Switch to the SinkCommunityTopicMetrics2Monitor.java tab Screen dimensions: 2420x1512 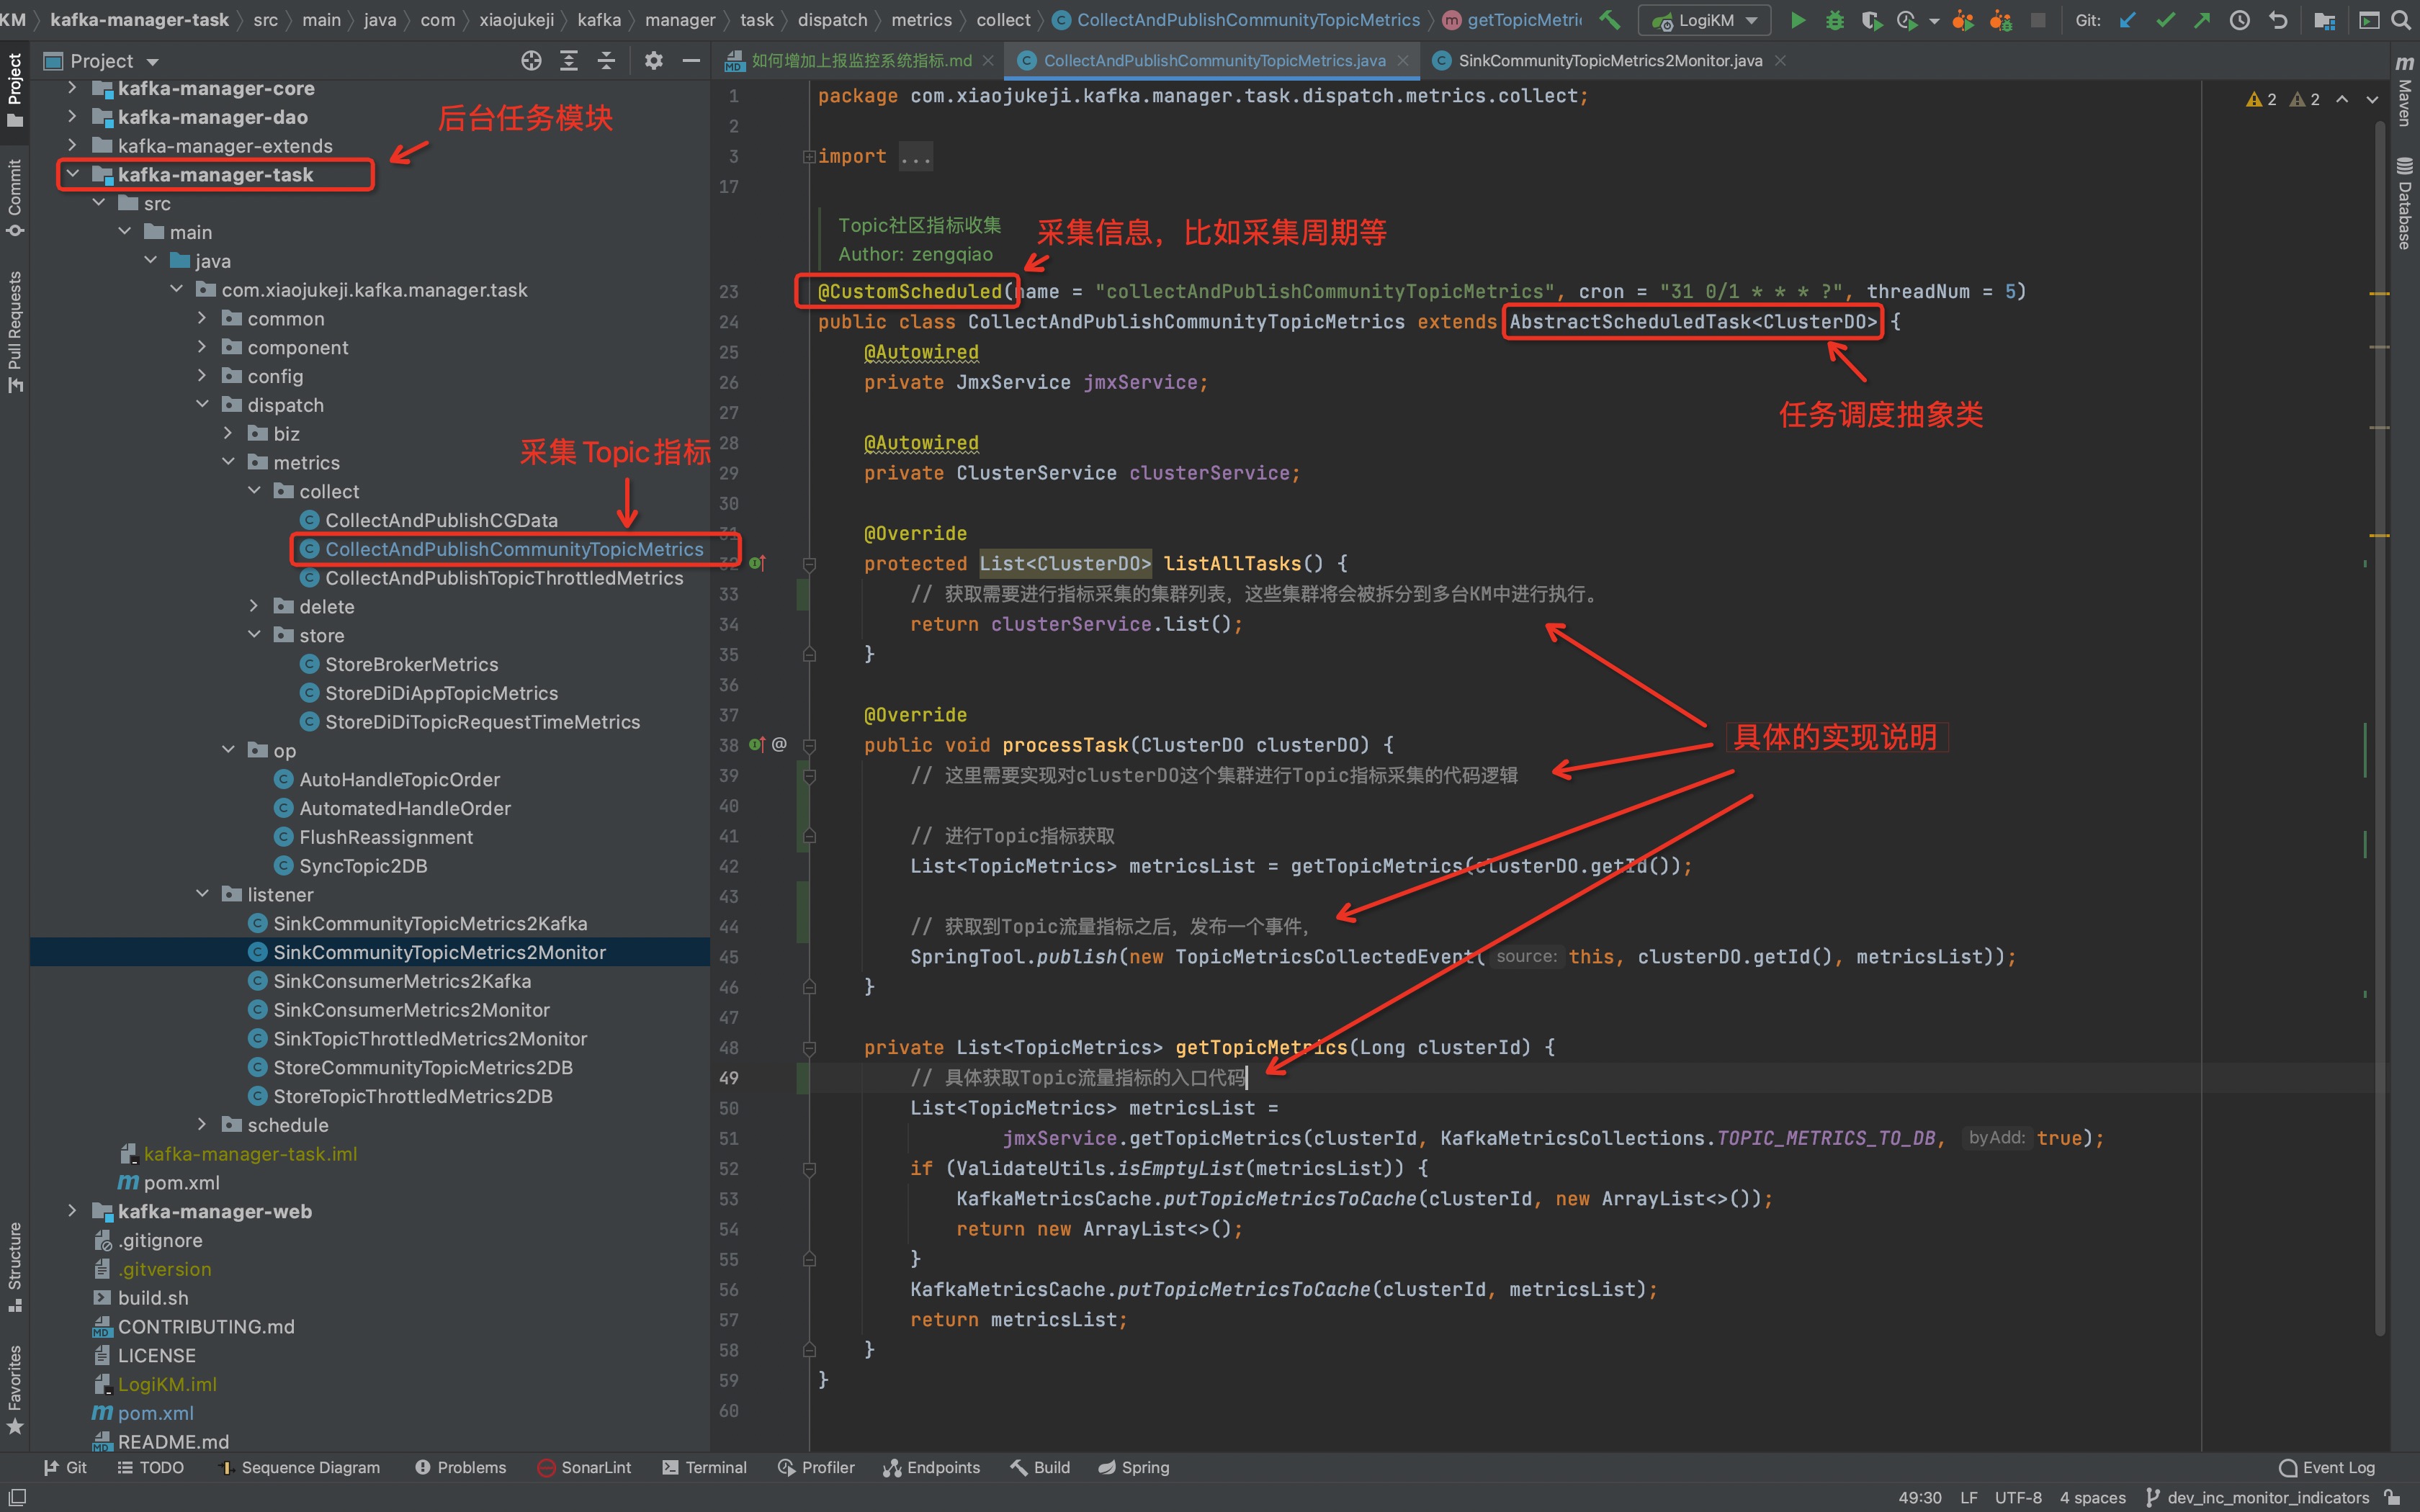coord(1608,61)
